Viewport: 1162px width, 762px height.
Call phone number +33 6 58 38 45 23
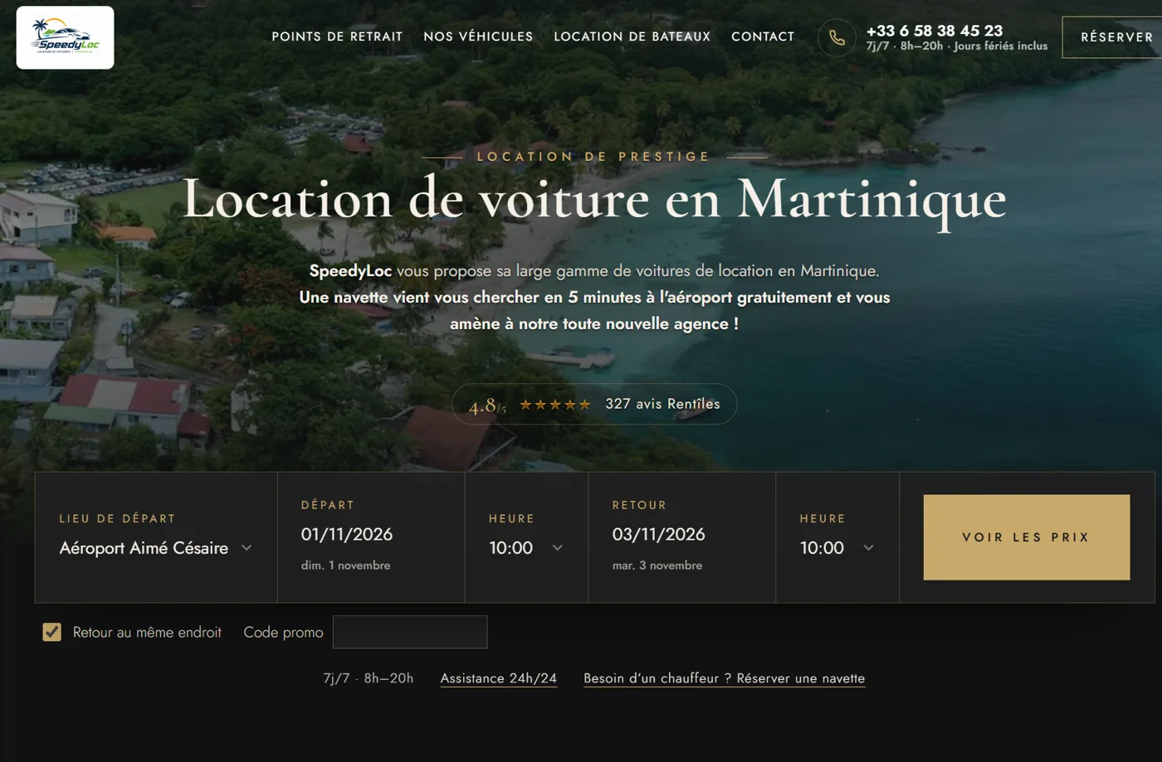pyautogui.click(x=935, y=31)
